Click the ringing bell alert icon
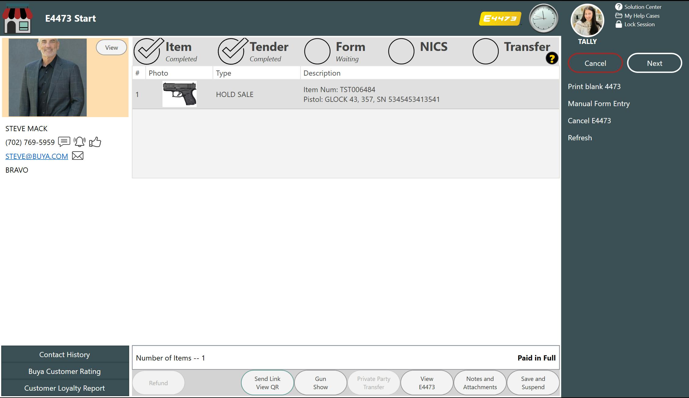 coord(79,142)
